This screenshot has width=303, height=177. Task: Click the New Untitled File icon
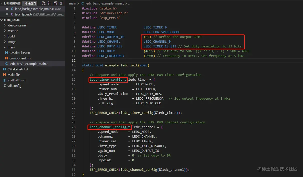[43, 3]
